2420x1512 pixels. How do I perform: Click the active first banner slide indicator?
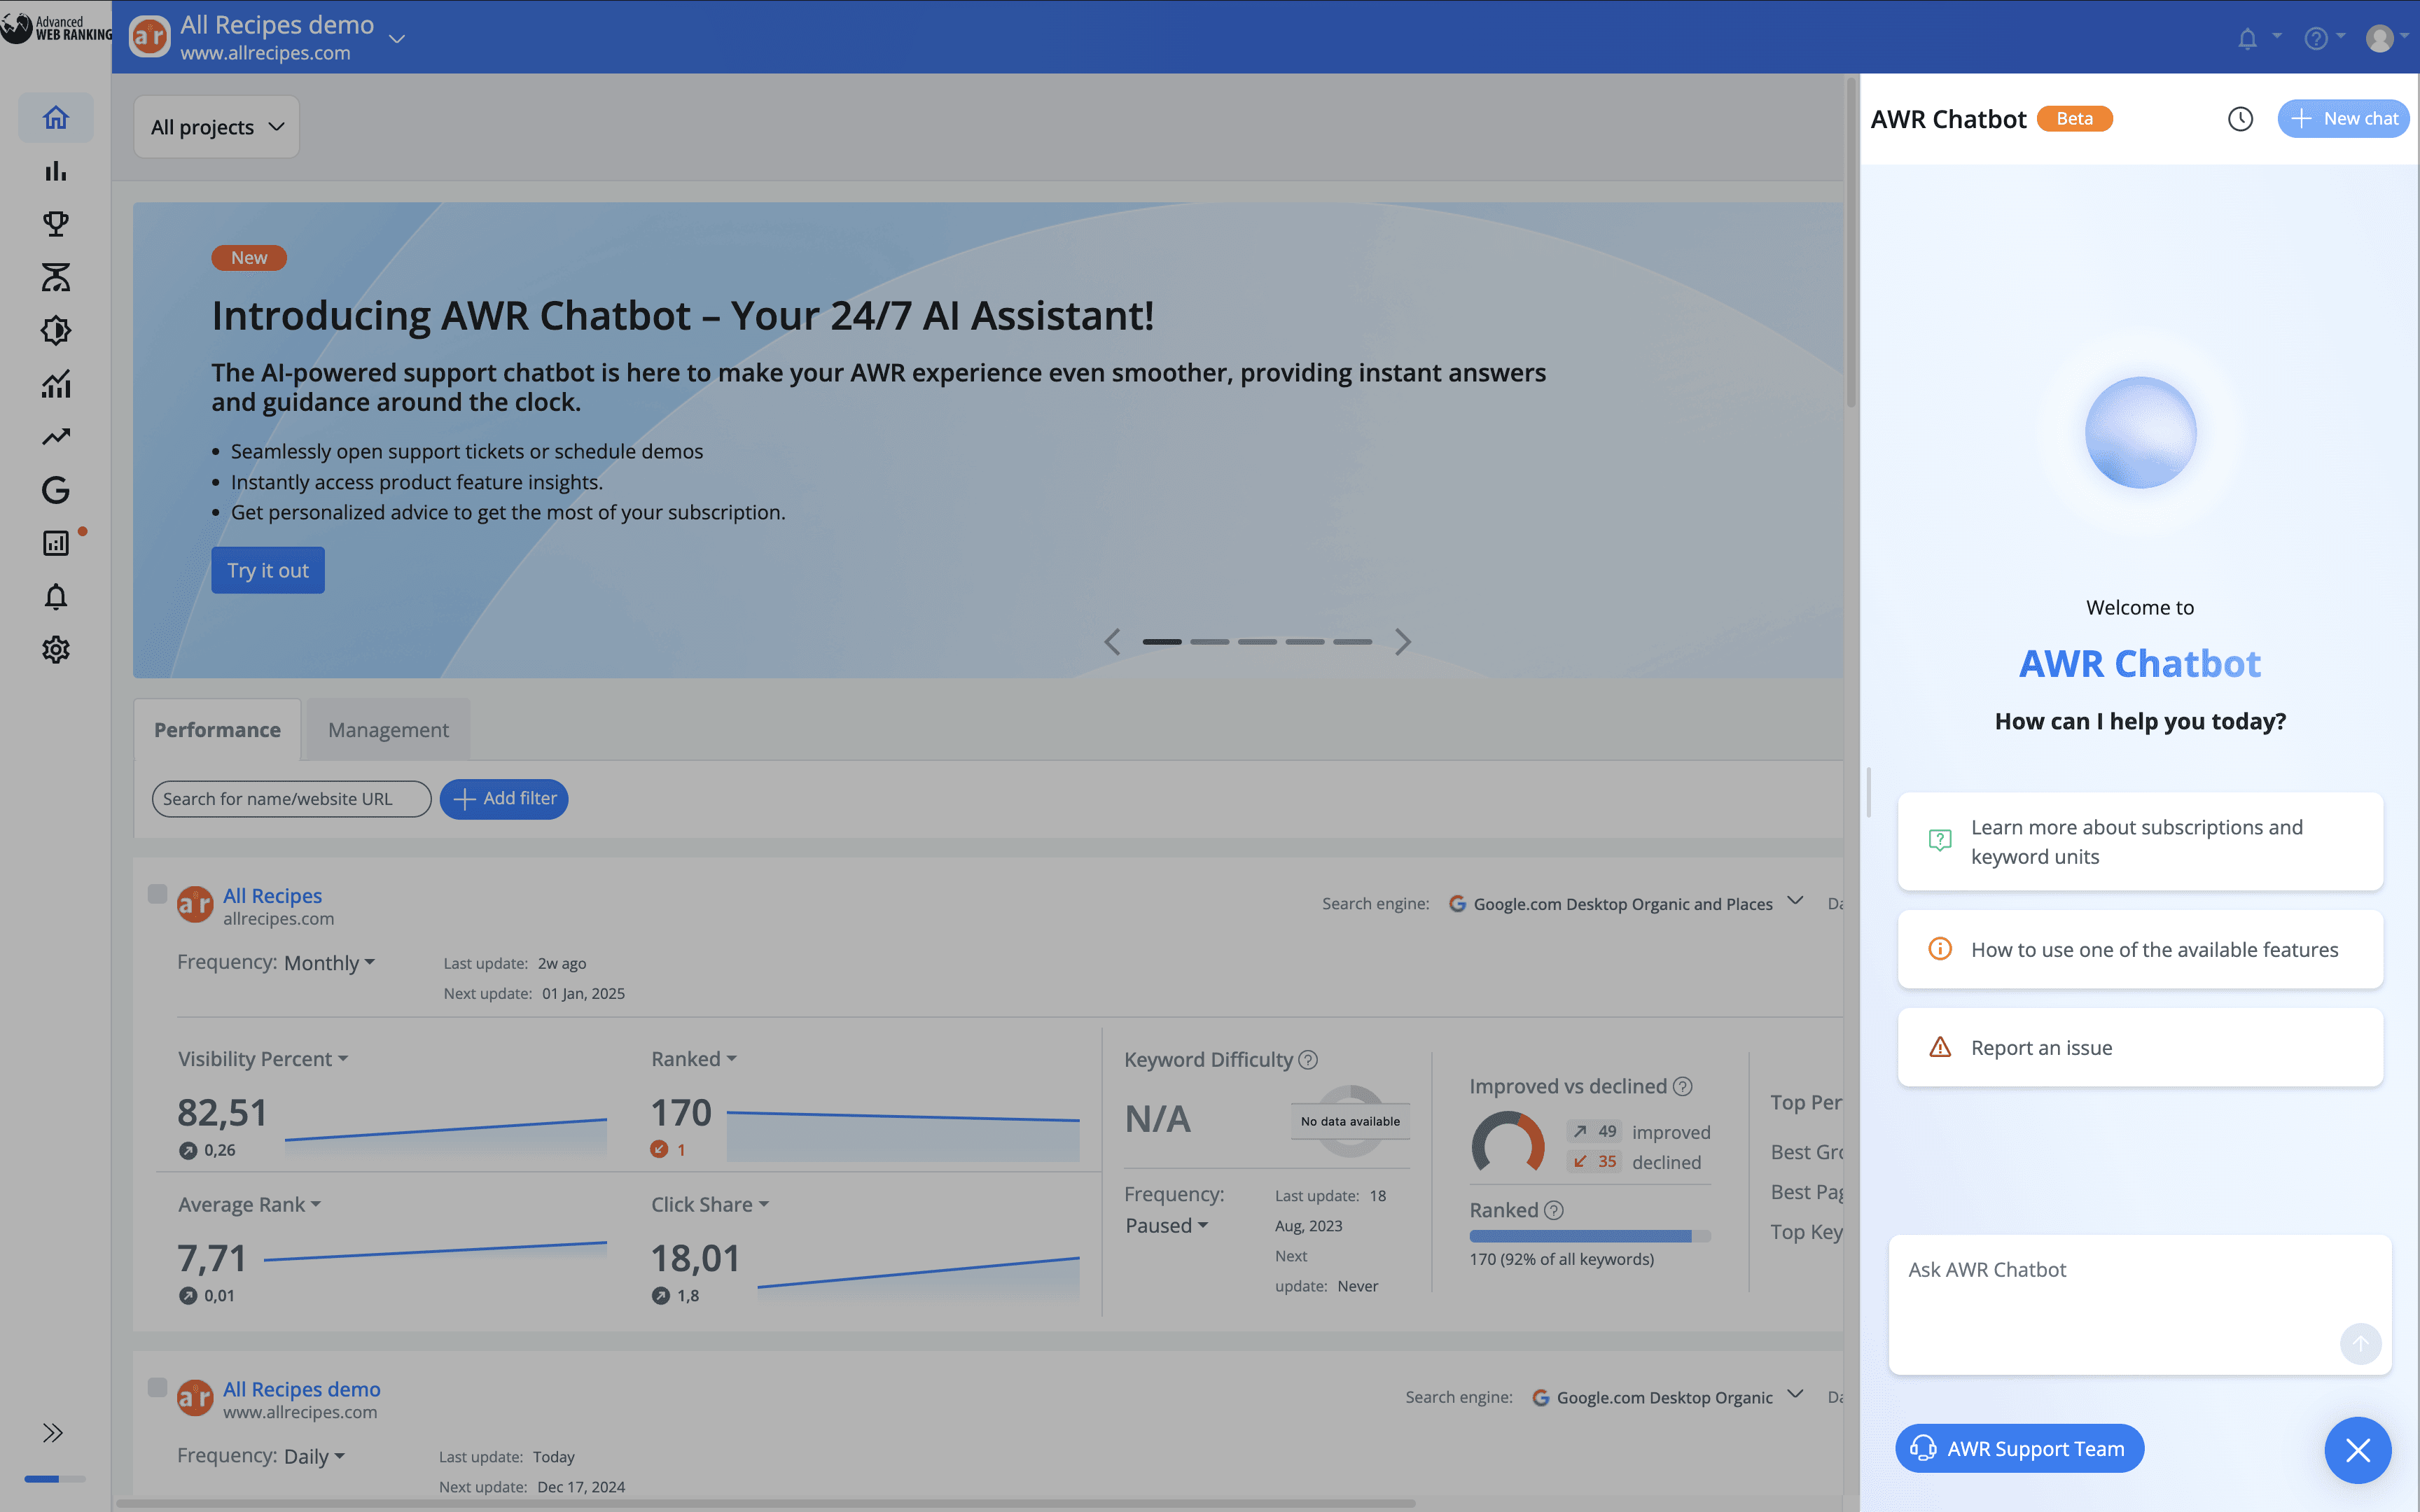pos(1162,642)
